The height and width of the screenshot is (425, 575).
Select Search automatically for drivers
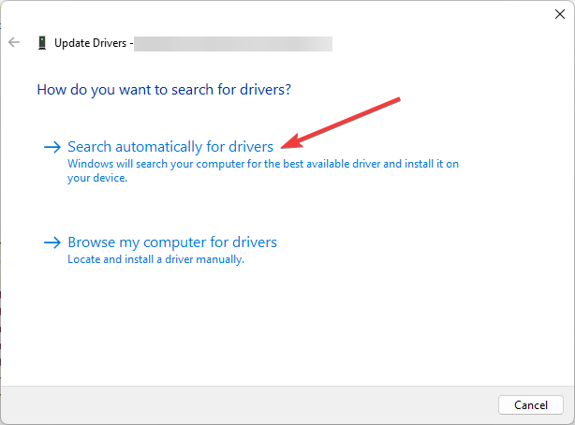pos(170,147)
